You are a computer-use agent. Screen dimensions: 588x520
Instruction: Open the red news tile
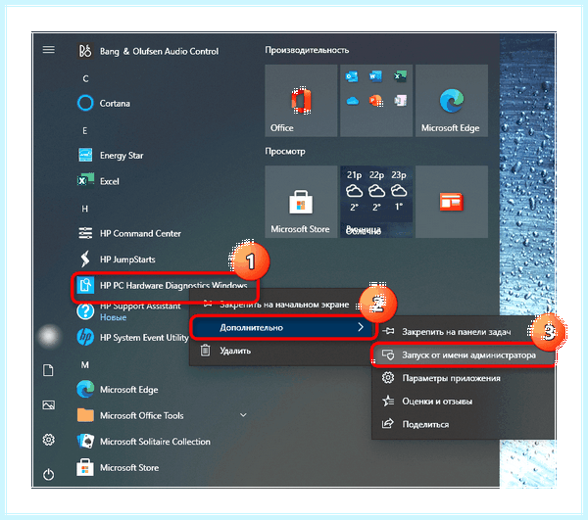click(x=452, y=202)
